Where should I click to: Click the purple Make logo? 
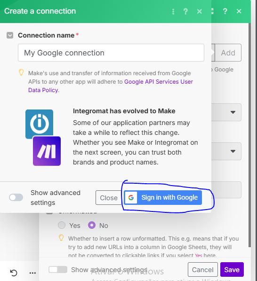[x=47, y=151]
